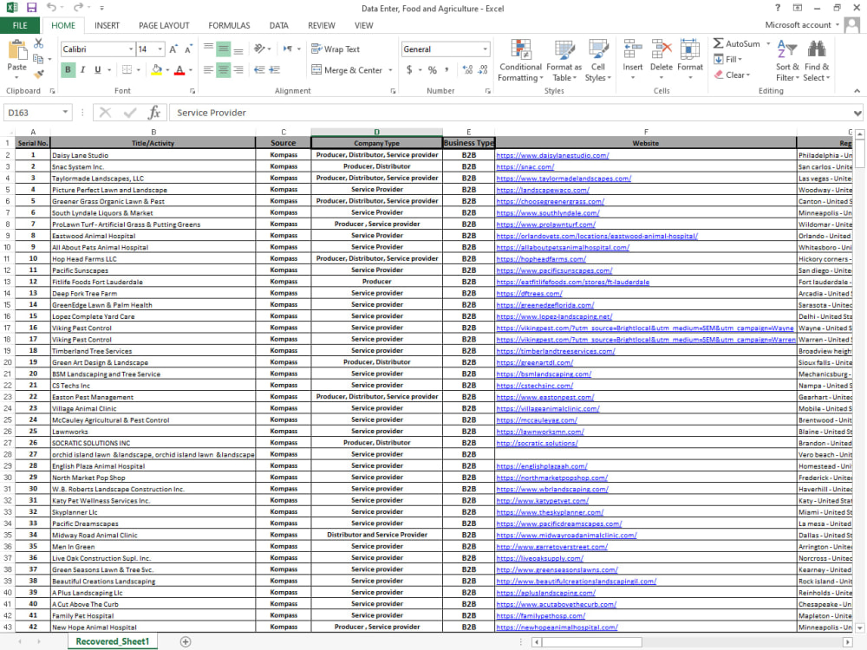
Task: Click Decrease Decimal icon
Action: (x=483, y=69)
